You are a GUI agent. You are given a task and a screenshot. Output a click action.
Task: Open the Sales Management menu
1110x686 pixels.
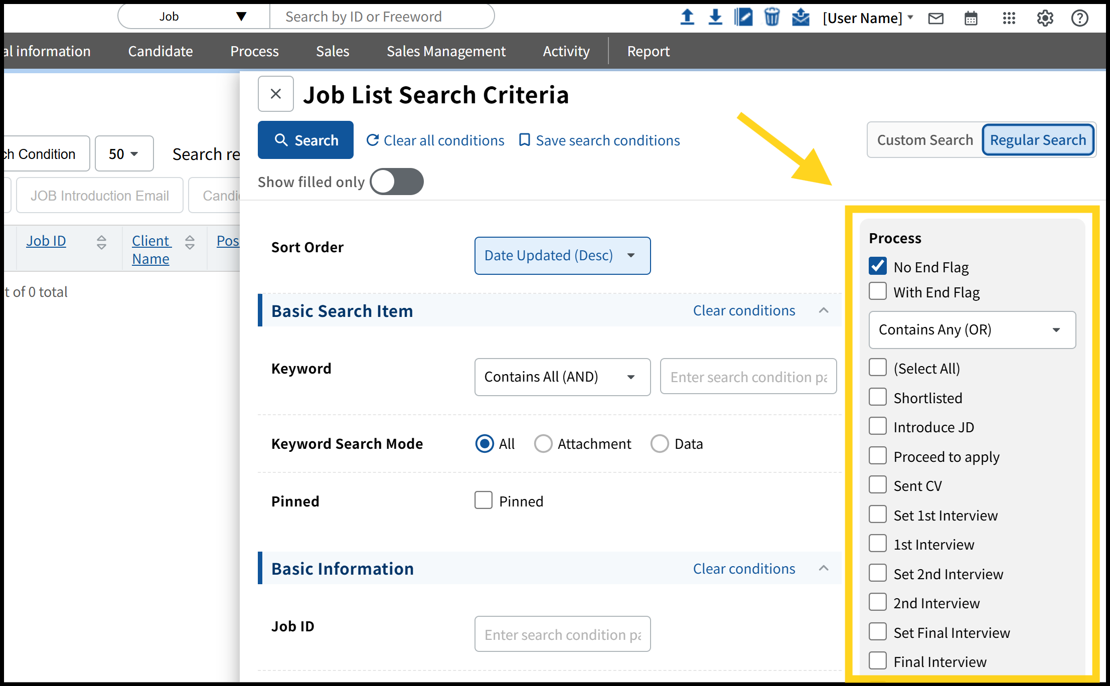(x=446, y=51)
